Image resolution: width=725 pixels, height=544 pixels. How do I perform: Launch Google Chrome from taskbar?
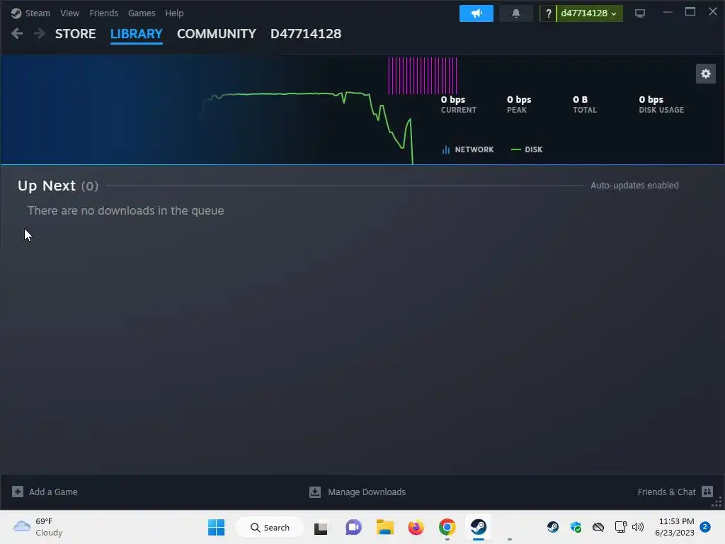pyautogui.click(x=447, y=527)
